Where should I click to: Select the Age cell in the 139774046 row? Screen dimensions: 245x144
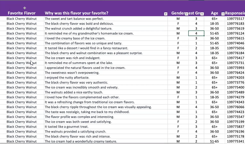[215, 43]
